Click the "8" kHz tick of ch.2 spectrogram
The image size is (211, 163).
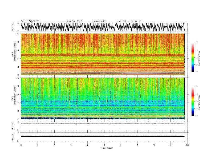[x=18, y=86]
